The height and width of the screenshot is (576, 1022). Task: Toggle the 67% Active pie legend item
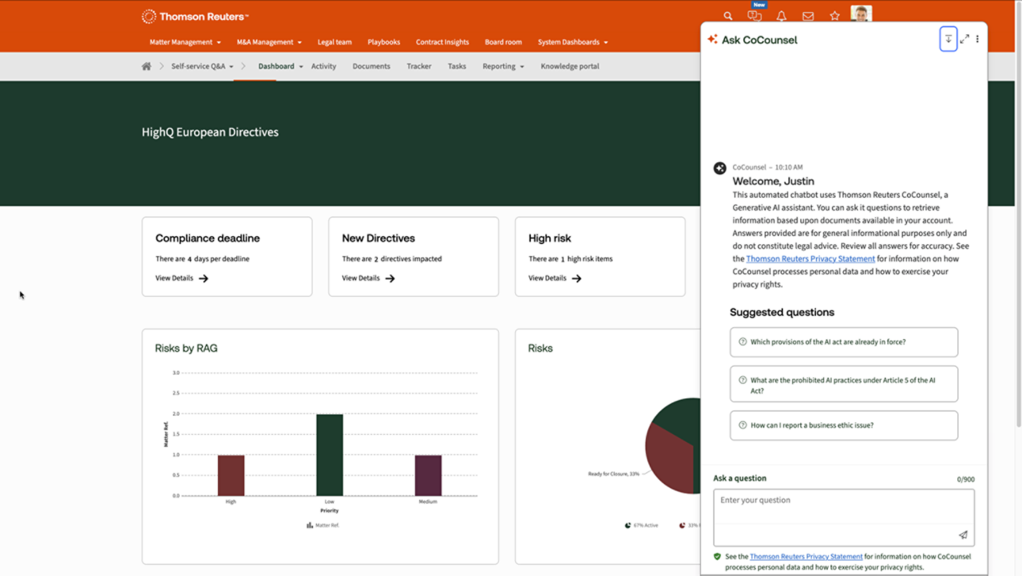pyautogui.click(x=640, y=526)
